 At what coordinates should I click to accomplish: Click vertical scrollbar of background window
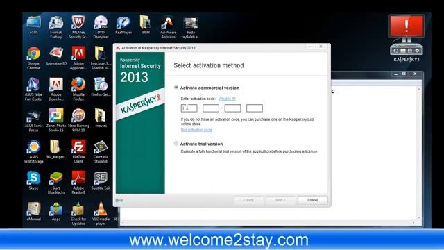[419, 153]
